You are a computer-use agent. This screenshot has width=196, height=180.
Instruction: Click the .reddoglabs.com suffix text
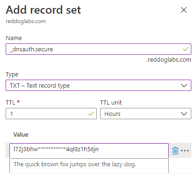pos(169,60)
